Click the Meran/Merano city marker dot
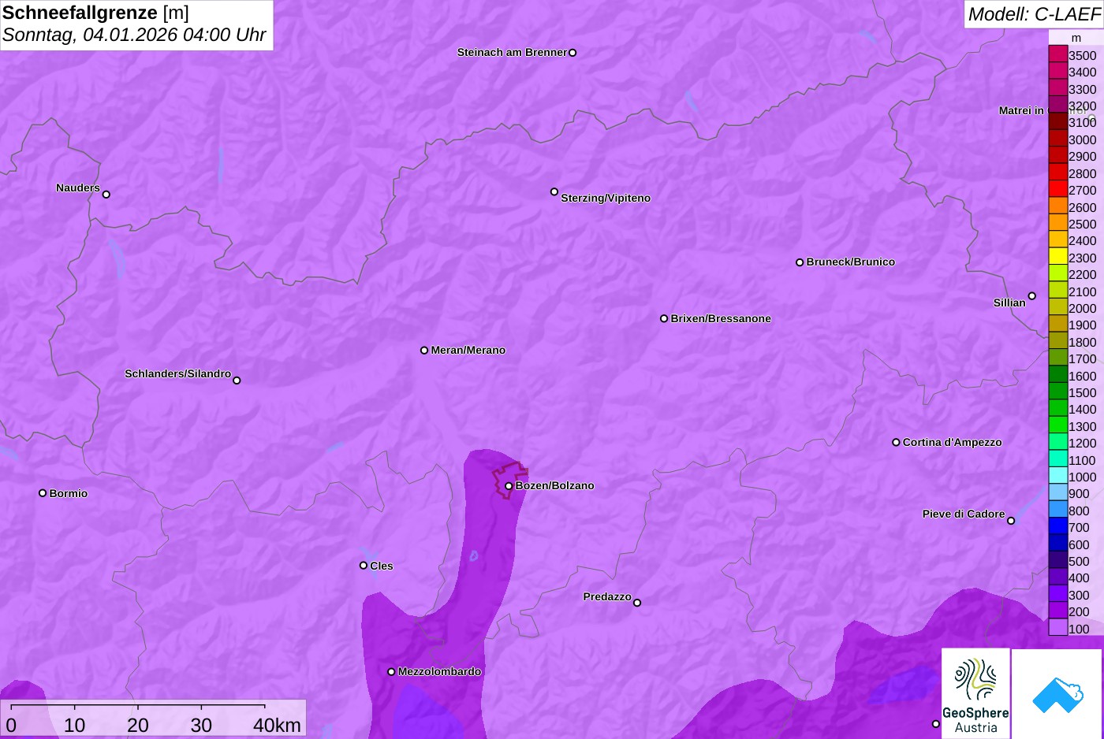This screenshot has height=739, width=1104. click(424, 350)
